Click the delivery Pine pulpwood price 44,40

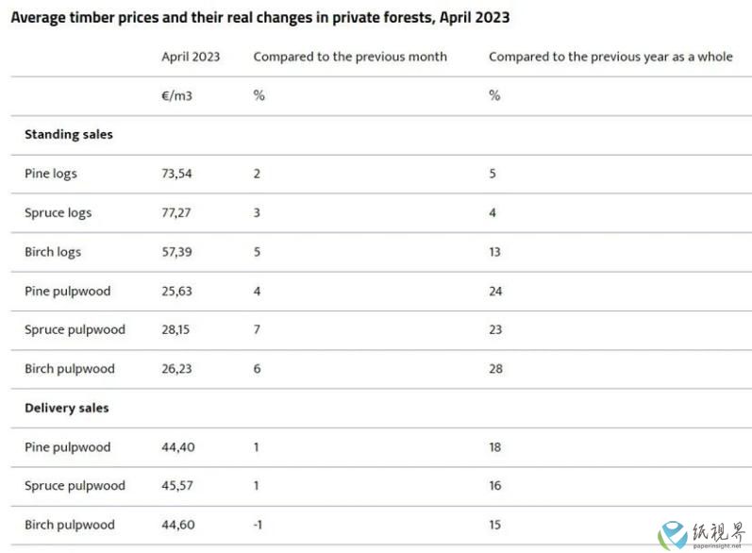click(x=178, y=447)
